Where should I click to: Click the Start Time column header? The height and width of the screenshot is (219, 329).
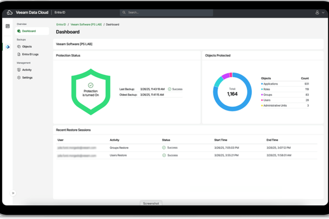221,140
